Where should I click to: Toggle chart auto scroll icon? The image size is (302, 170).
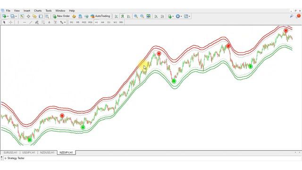(x=156, y=17)
